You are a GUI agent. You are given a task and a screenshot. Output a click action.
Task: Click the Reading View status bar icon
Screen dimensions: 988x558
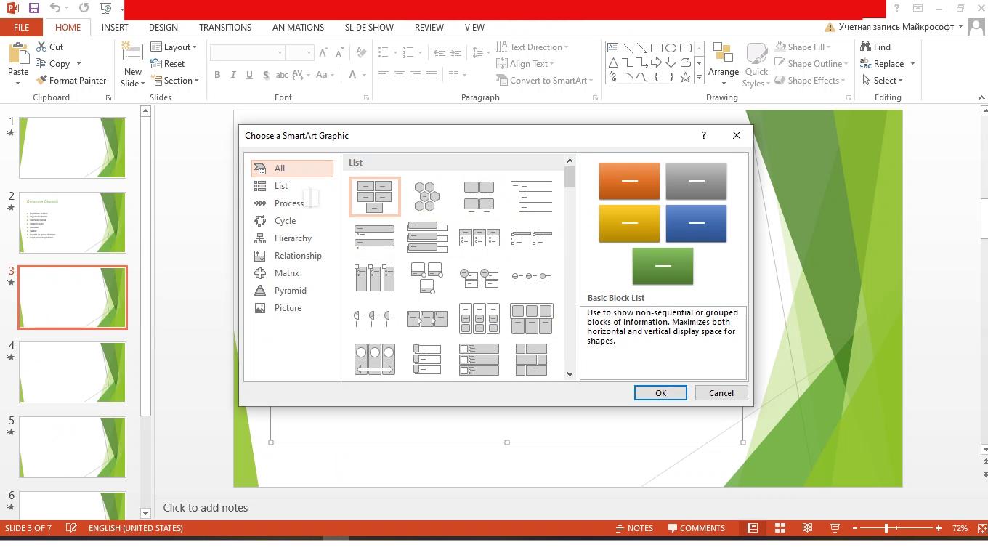[x=807, y=528]
